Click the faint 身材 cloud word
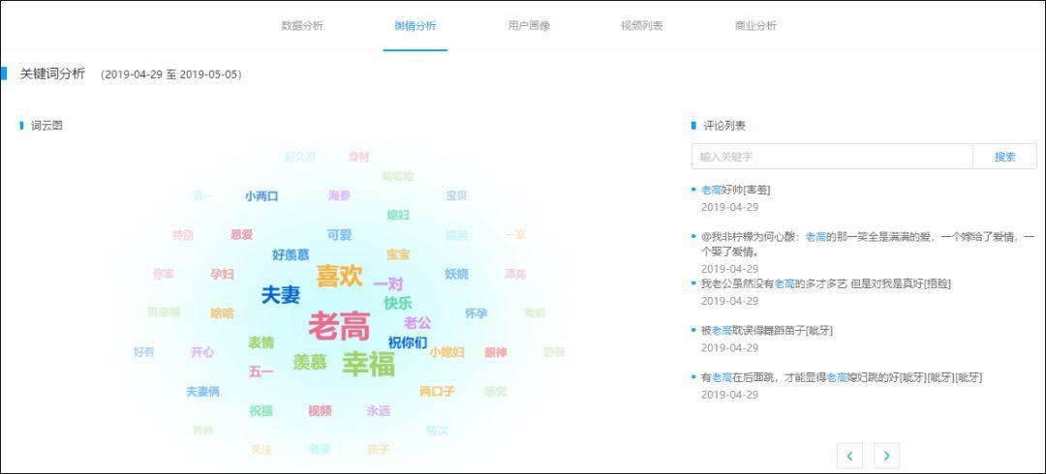Screen dimensions: 1046x474 pyautogui.click(x=358, y=157)
